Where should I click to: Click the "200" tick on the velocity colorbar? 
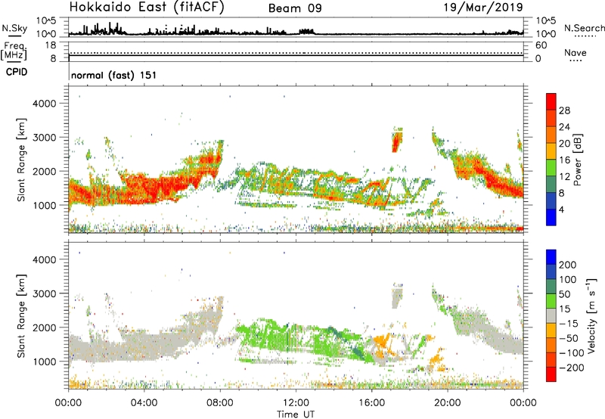coord(568,265)
